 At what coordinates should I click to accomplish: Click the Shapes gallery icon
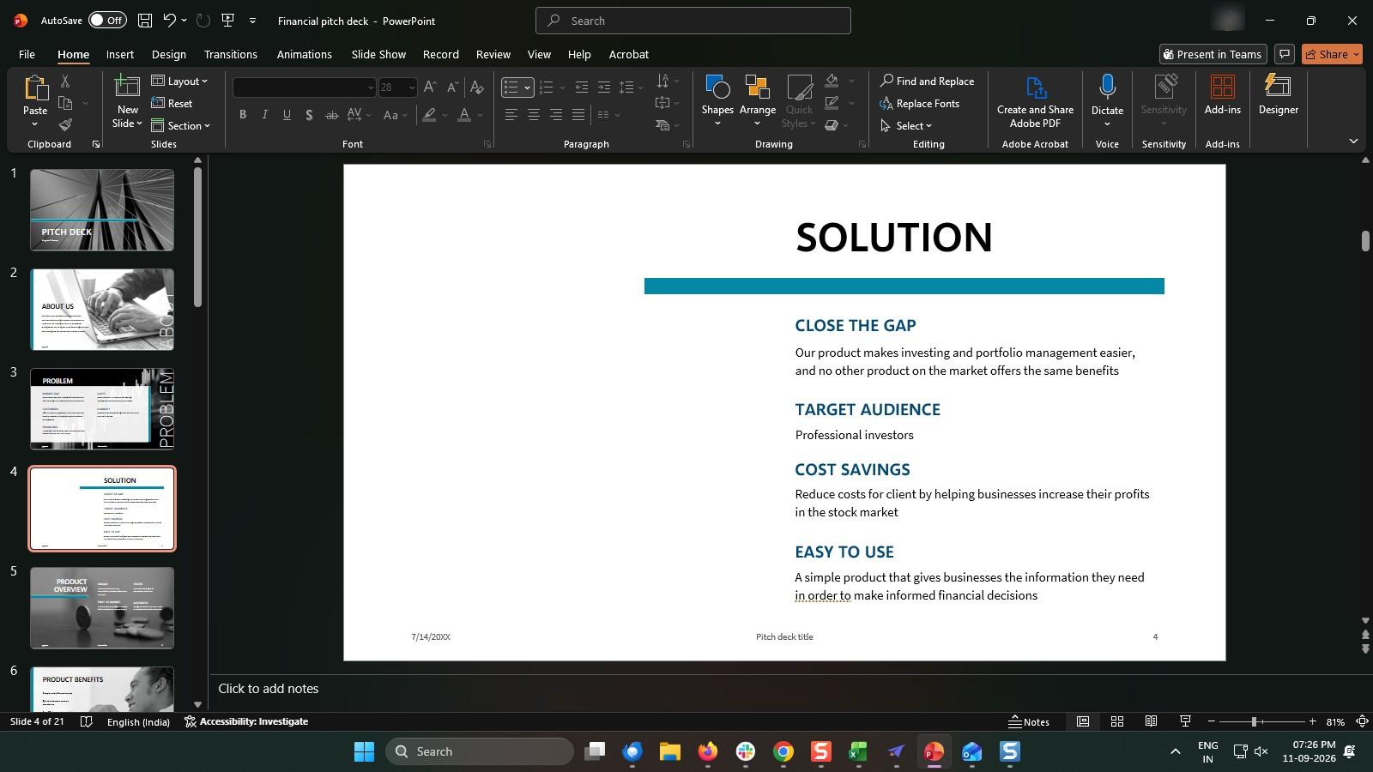pyautogui.click(x=717, y=87)
